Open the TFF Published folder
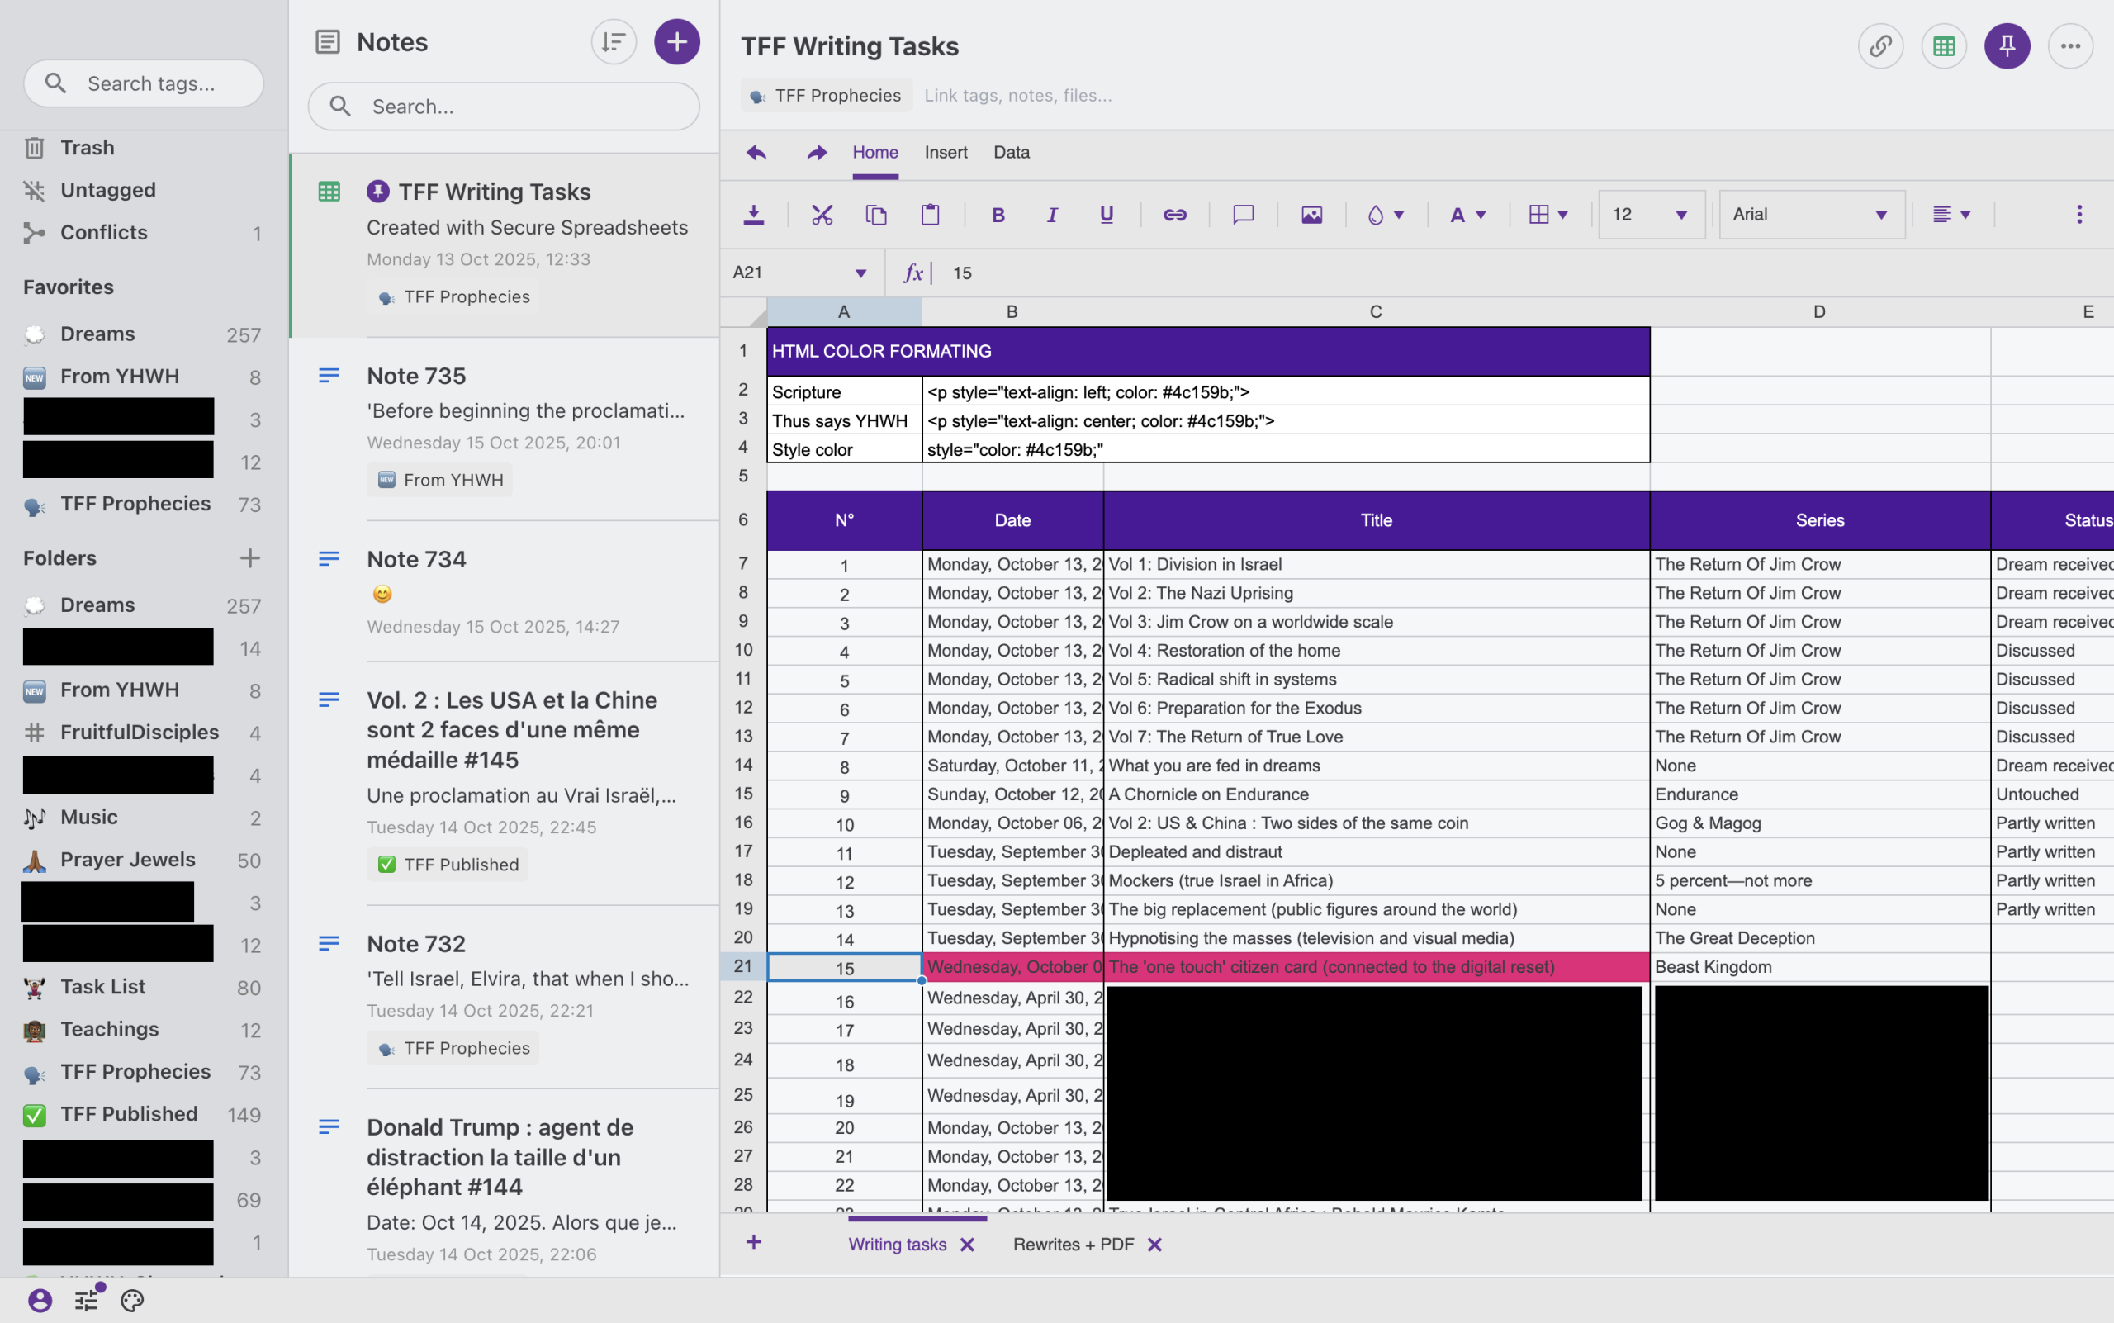The height and width of the screenshot is (1323, 2114). [129, 1114]
